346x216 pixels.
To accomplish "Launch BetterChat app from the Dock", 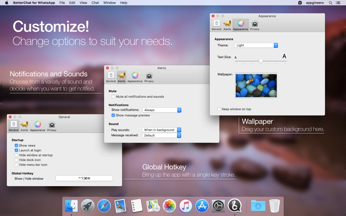I will coord(234,206).
